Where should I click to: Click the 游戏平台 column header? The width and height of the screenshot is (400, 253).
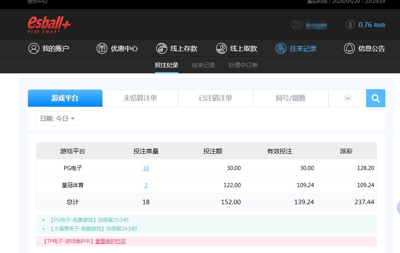click(73, 151)
